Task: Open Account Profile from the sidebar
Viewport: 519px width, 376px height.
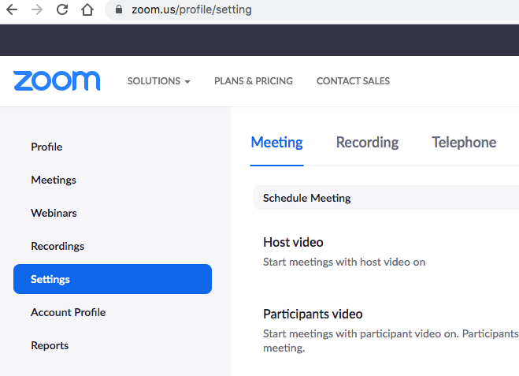Action: (x=68, y=312)
